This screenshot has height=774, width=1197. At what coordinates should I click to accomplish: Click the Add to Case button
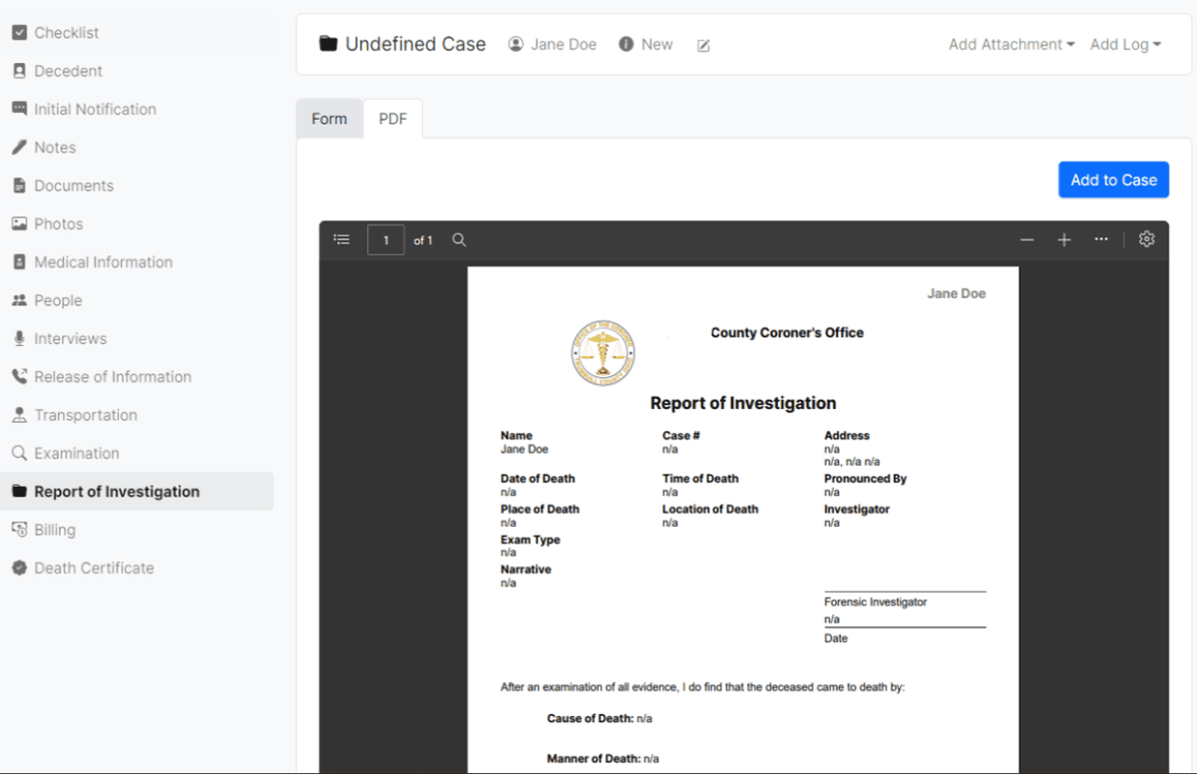[1113, 180]
